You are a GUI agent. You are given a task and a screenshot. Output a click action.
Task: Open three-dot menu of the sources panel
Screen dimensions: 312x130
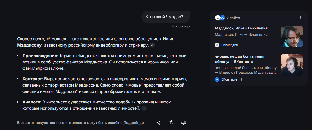coord(300,18)
